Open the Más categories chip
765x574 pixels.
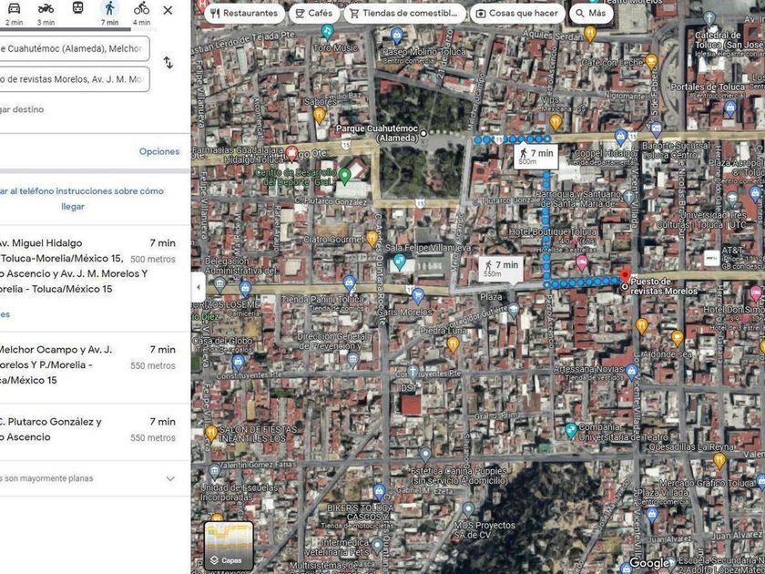click(x=590, y=14)
